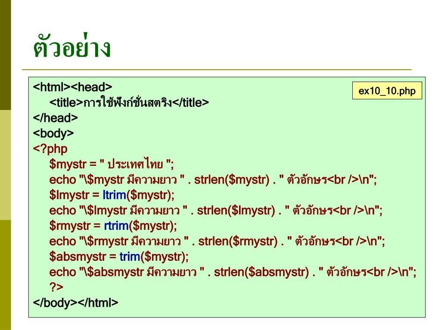The width and height of the screenshot is (441, 330).
Task: Click the <html><head> opening line
Action: pos(72,87)
